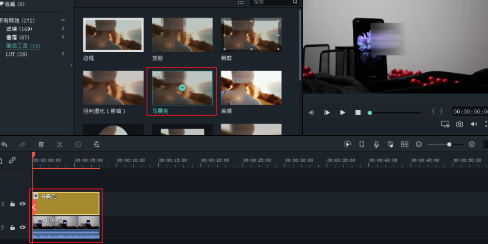Hide track 3 with eye icon
The width and height of the screenshot is (488, 244).
pyautogui.click(x=22, y=204)
